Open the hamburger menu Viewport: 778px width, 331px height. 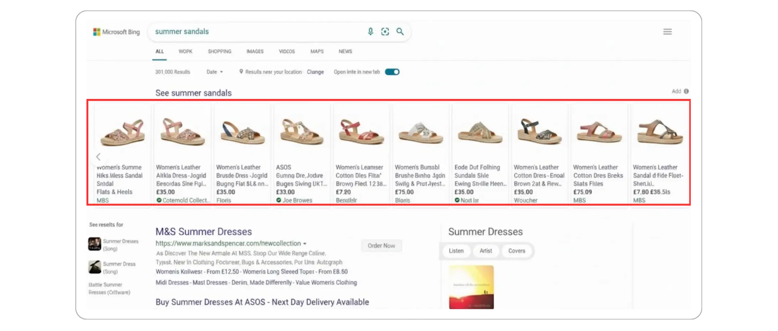(667, 32)
